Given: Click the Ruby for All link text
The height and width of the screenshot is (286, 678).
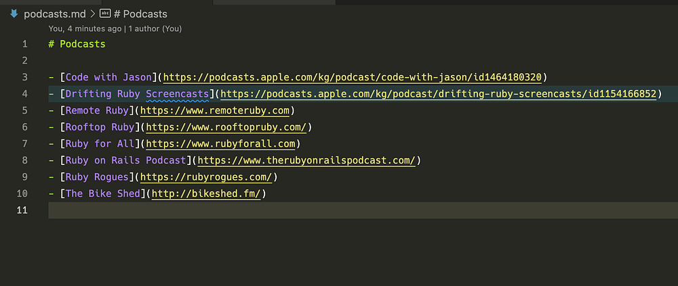Looking at the screenshot, I should [100, 143].
